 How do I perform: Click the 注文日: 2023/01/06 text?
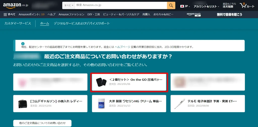(x=120, y=84)
